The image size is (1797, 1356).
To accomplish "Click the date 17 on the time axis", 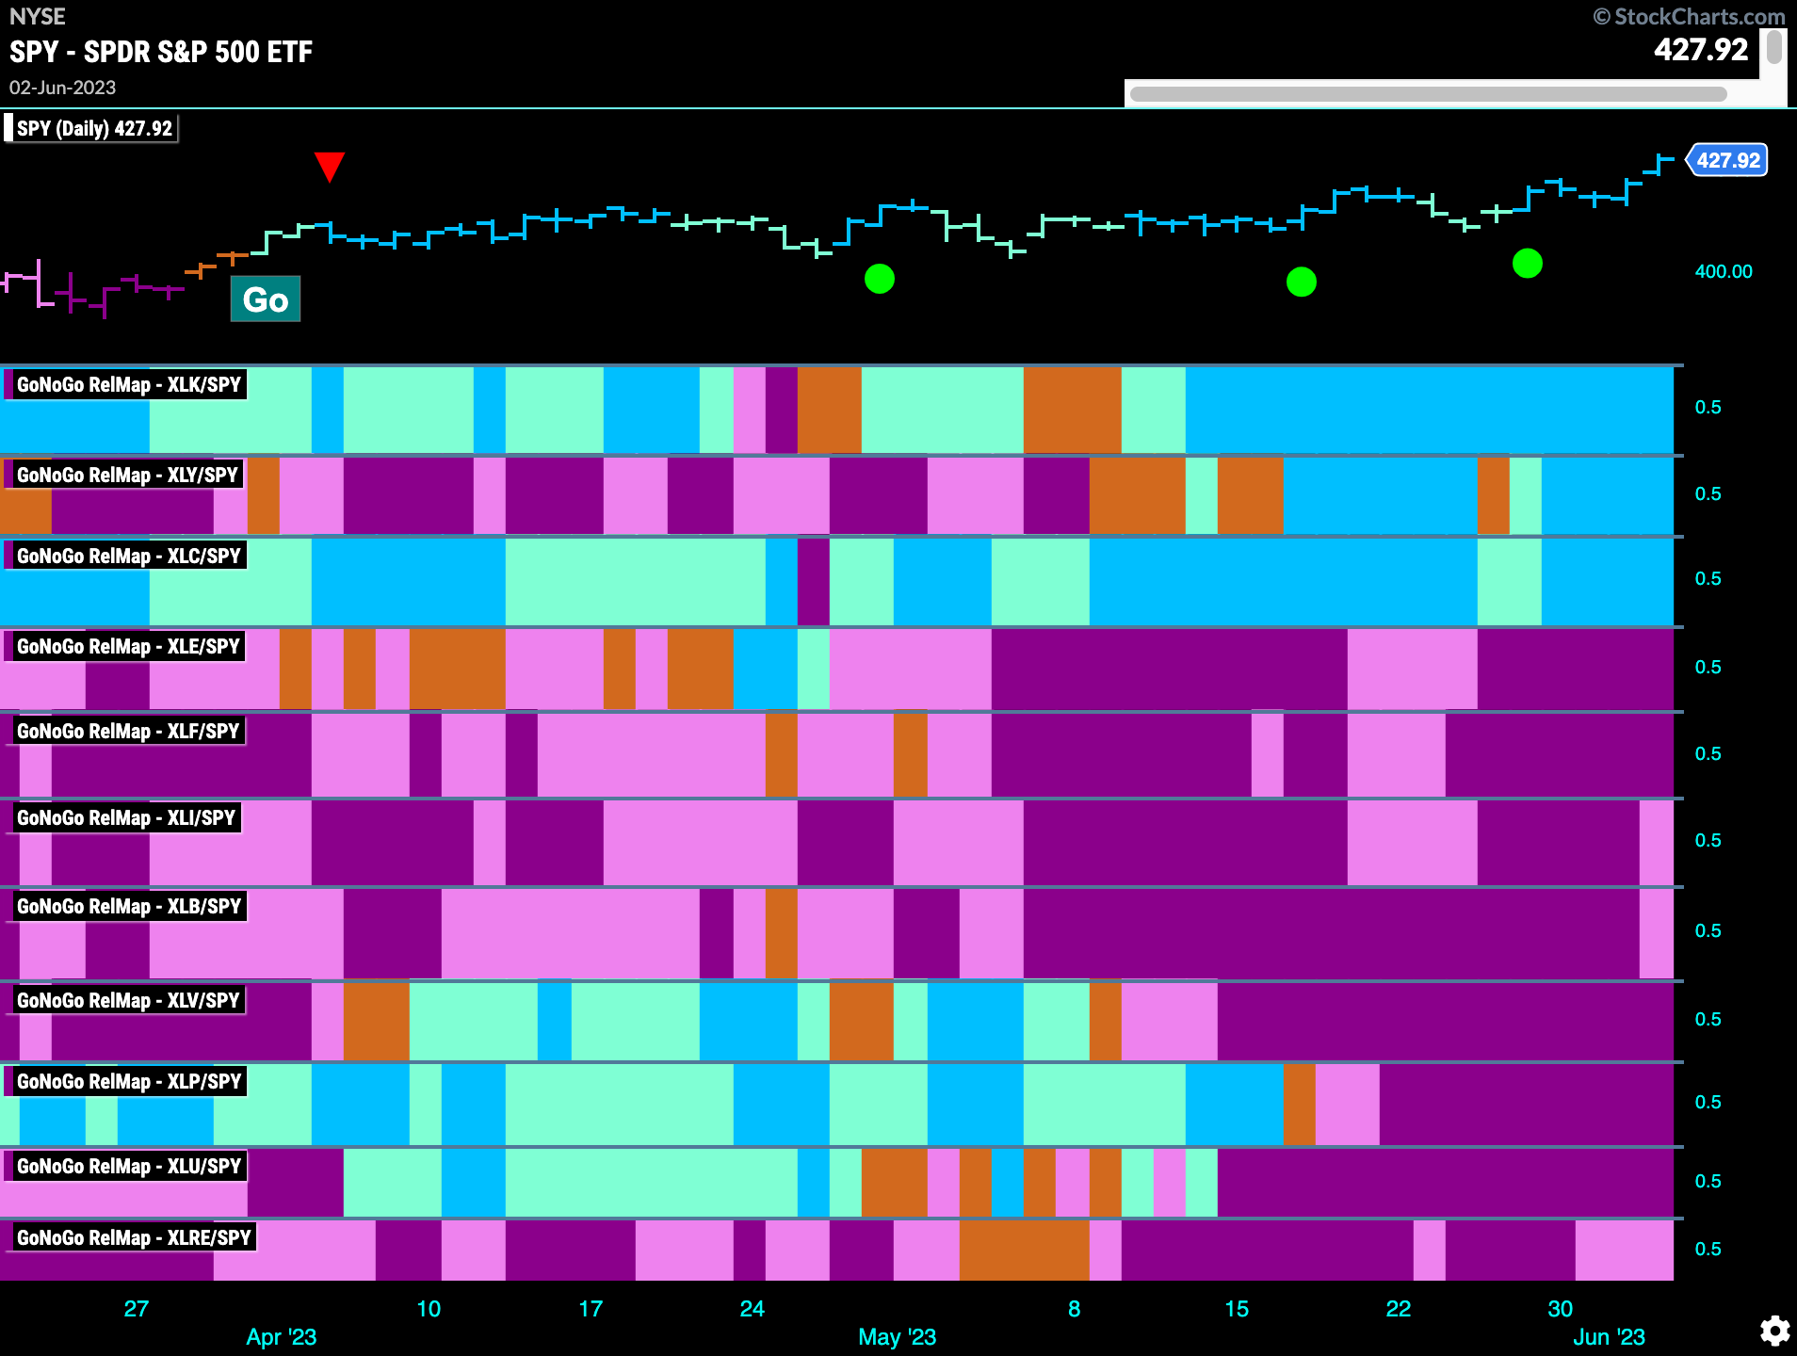I will pos(591,1309).
